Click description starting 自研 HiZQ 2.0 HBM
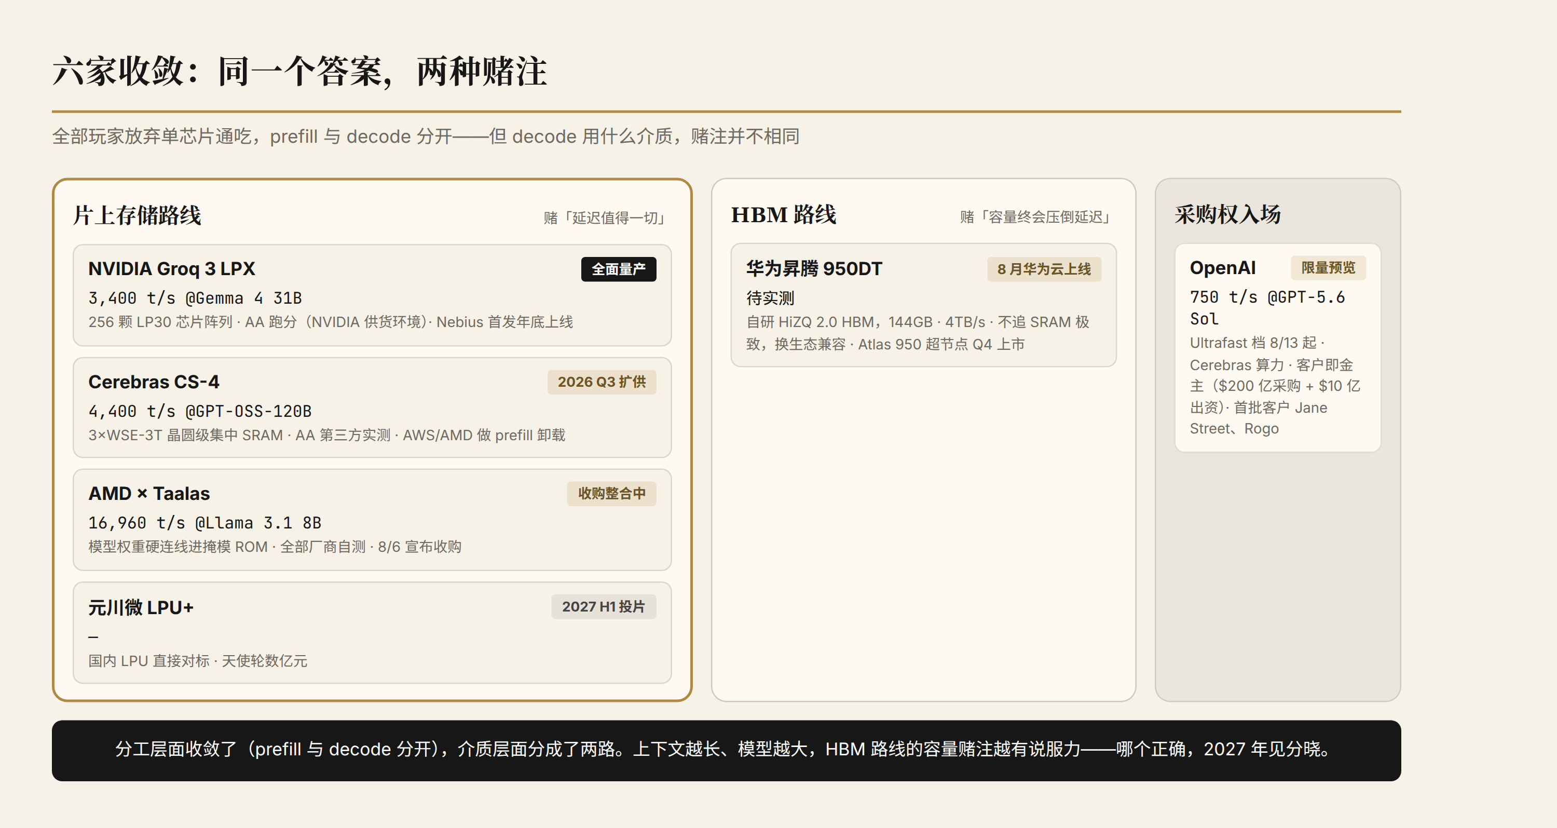Image resolution: width=1557 pixels, height=828 pixels. click(918, 333)
